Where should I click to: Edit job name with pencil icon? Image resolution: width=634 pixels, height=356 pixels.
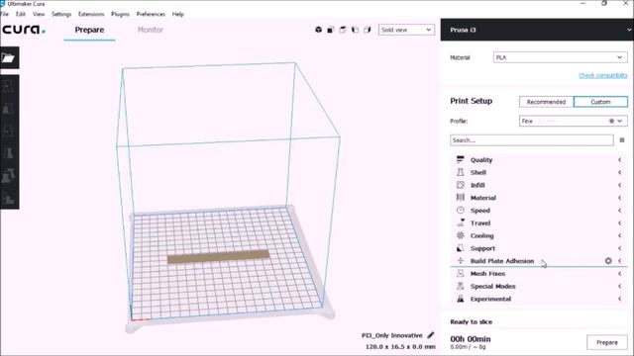click(431, 335)
